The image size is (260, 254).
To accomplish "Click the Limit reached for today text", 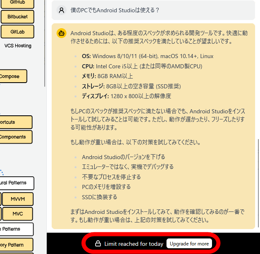I will point(134,244).
